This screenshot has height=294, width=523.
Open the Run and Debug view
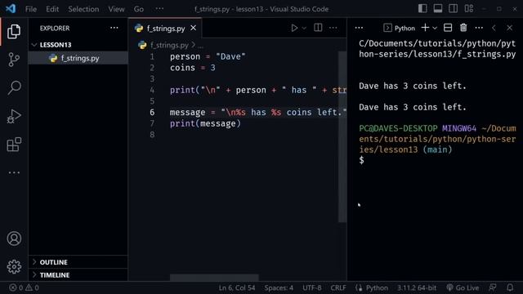pyautogui.click(x=14, y=116)
